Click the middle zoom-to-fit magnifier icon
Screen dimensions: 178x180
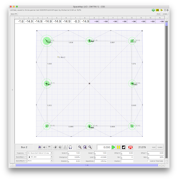pyautogui.click(x=85, y=147)
